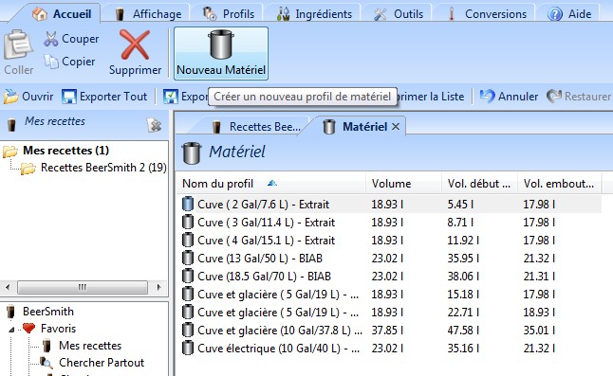
Task: Close the Matériel tab
Action: point(396,127)
